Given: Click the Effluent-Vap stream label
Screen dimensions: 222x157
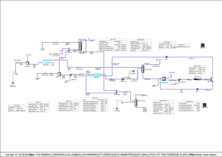Looking at the screenshot, I should click(145, 96).
